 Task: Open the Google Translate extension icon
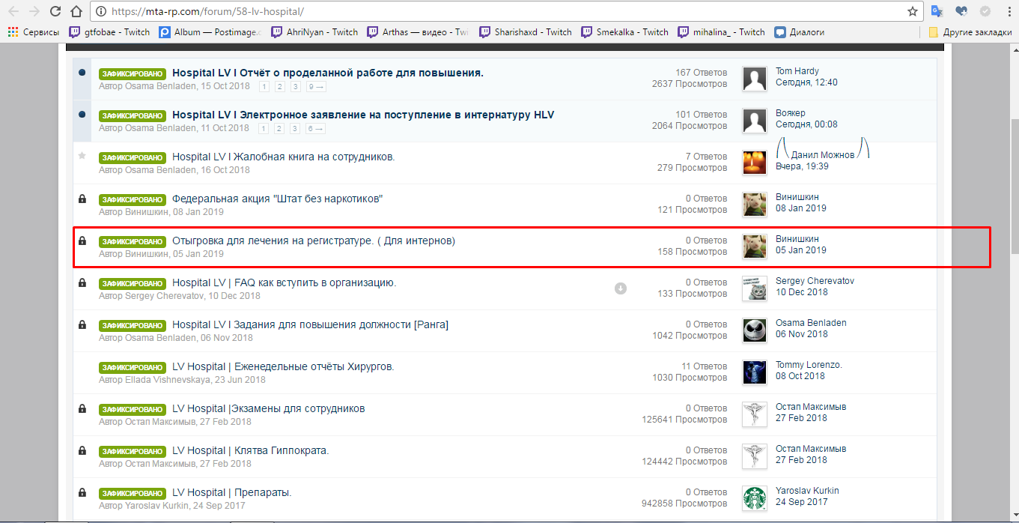pos(937,11)
